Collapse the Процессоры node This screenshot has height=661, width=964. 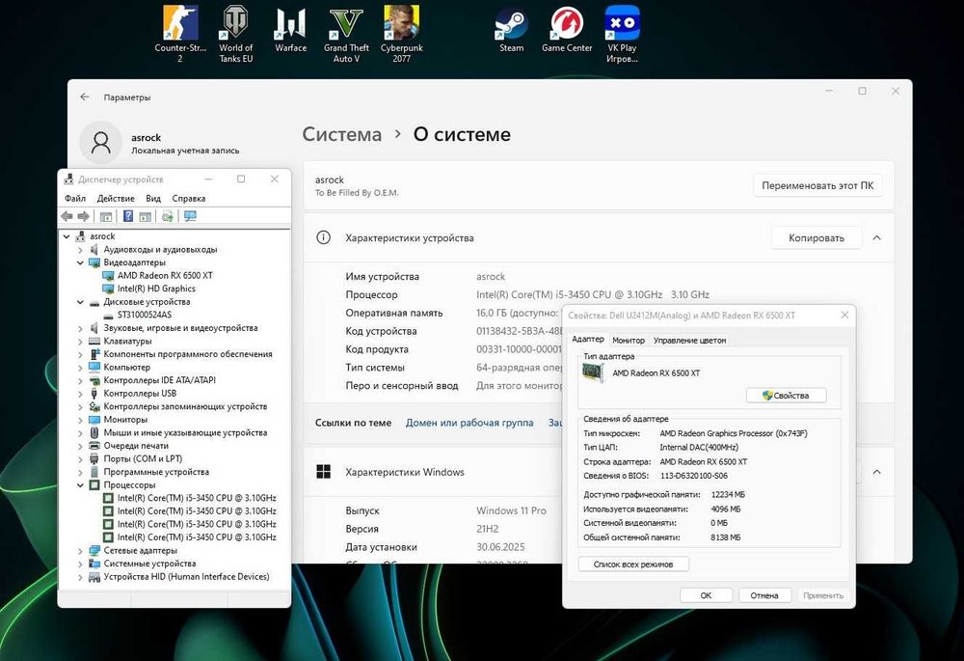(x=80, y=485)
